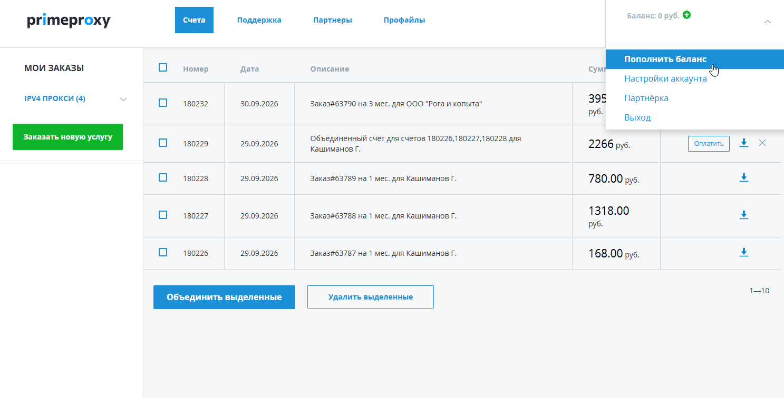Toggle the select-all checkbox in table header
Image resolution: width=784 pixels, height=398 pixels.
click(x=163, y=67)
